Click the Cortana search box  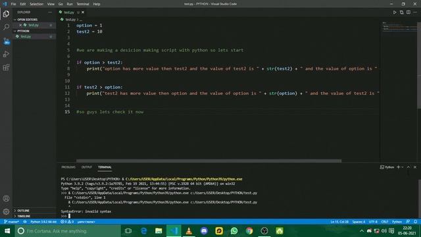click(68, 231)
